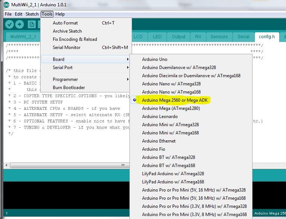Close the open Tools menu
Viewport: 286px width, 219px height.
click(x=47, y=14)
